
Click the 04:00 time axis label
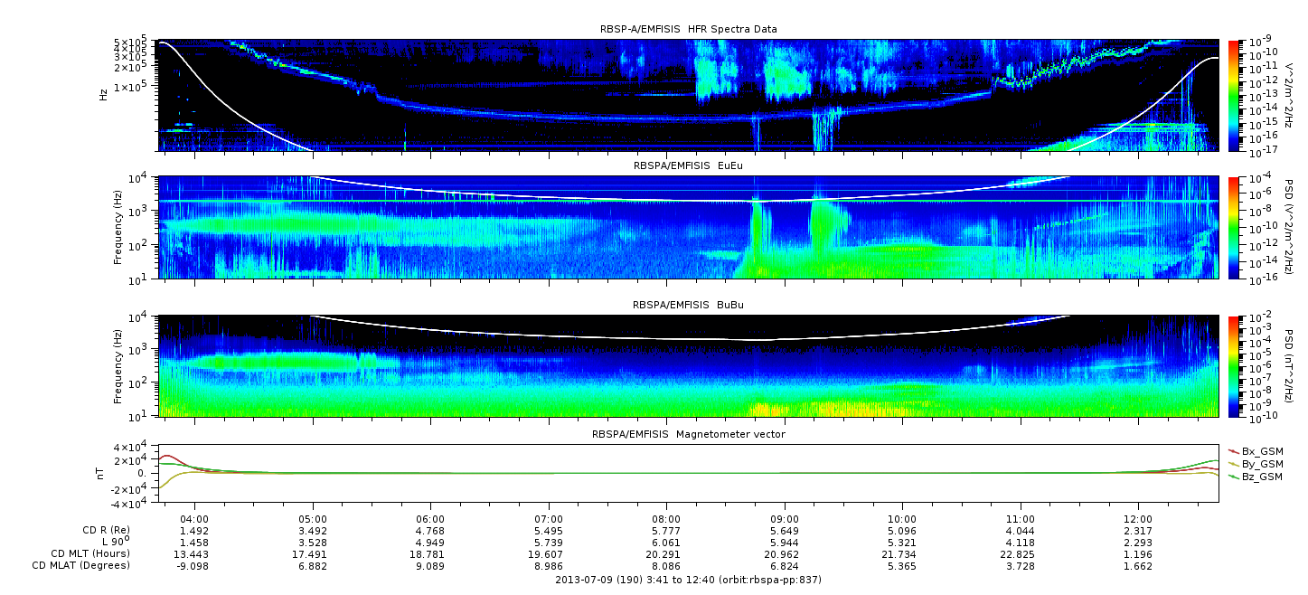pyautogui.click(x=194, y=520)
